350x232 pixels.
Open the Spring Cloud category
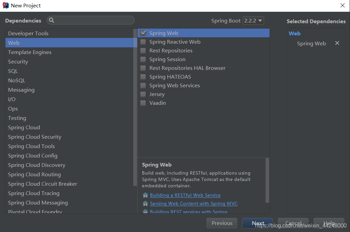(x=69, y=127)
